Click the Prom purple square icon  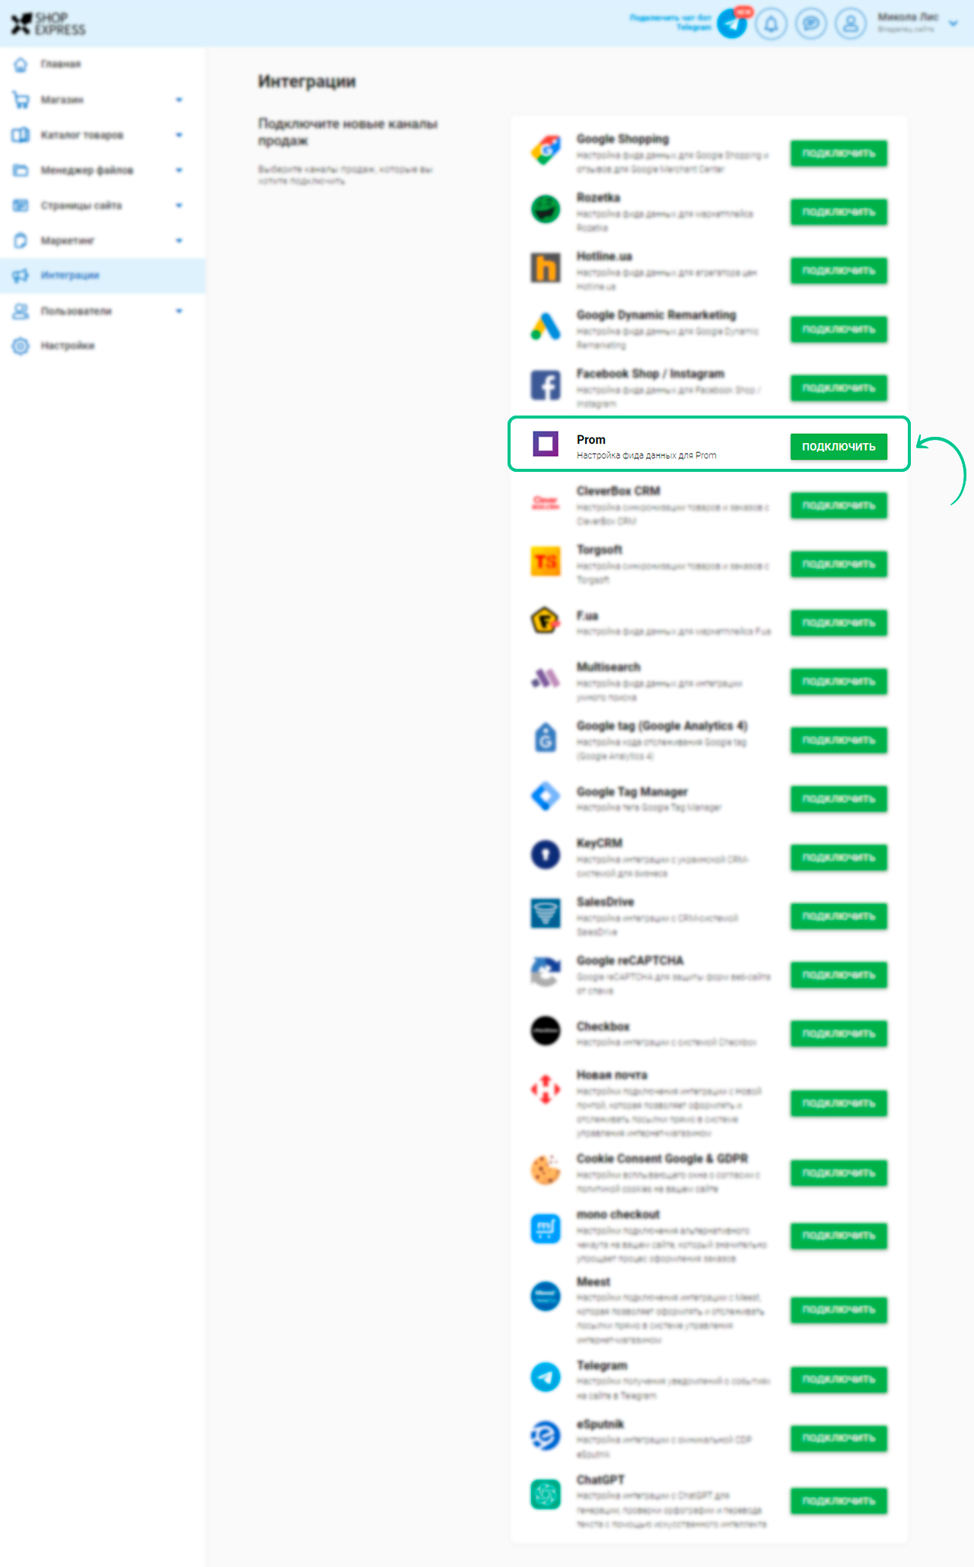coord(546,444)
